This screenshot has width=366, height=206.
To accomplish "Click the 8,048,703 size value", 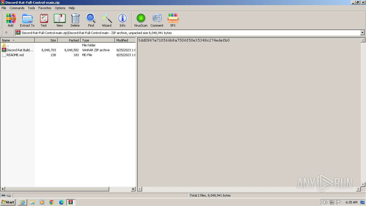I will tap(49, 50).
